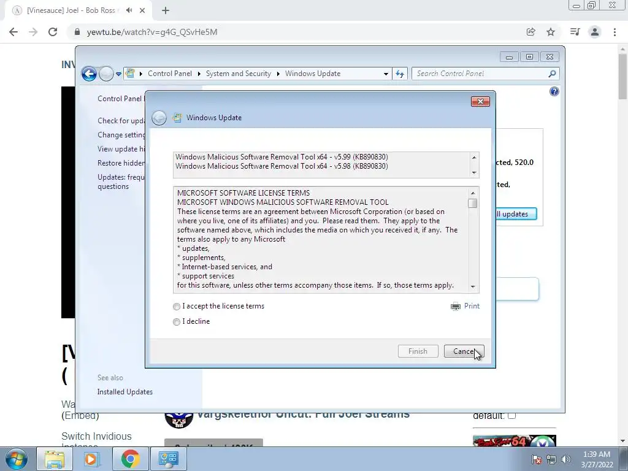Open Updates frequently asked questions link

point(121,182)
